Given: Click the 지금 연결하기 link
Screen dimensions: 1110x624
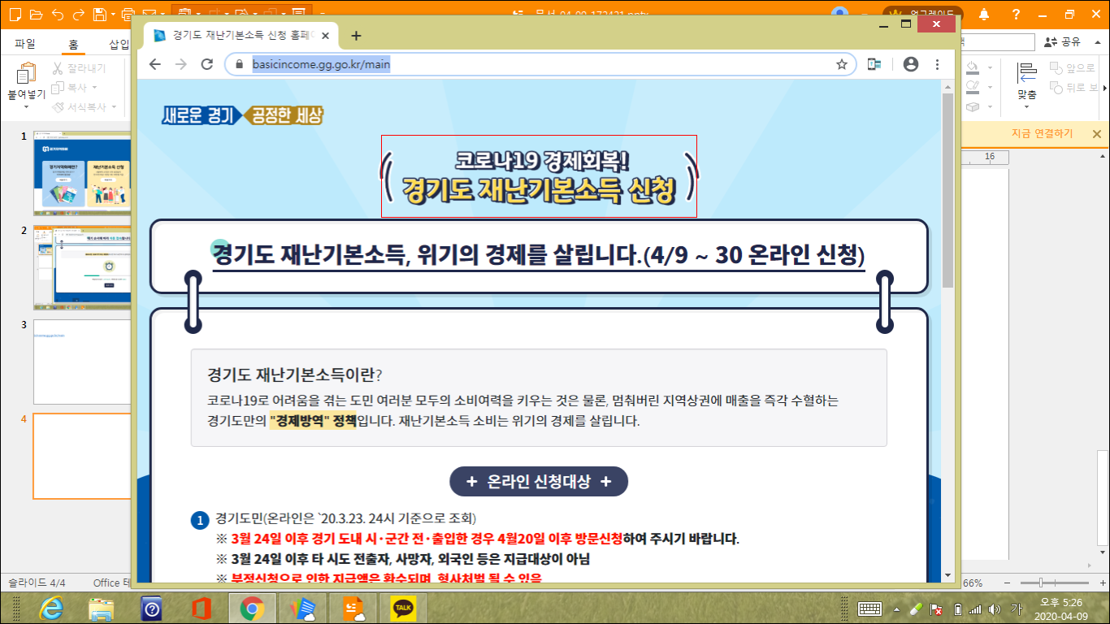Looking at the screenshot, I should [1042, 134].
